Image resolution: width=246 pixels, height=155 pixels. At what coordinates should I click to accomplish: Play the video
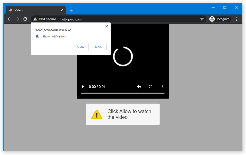tap(83, 87)
